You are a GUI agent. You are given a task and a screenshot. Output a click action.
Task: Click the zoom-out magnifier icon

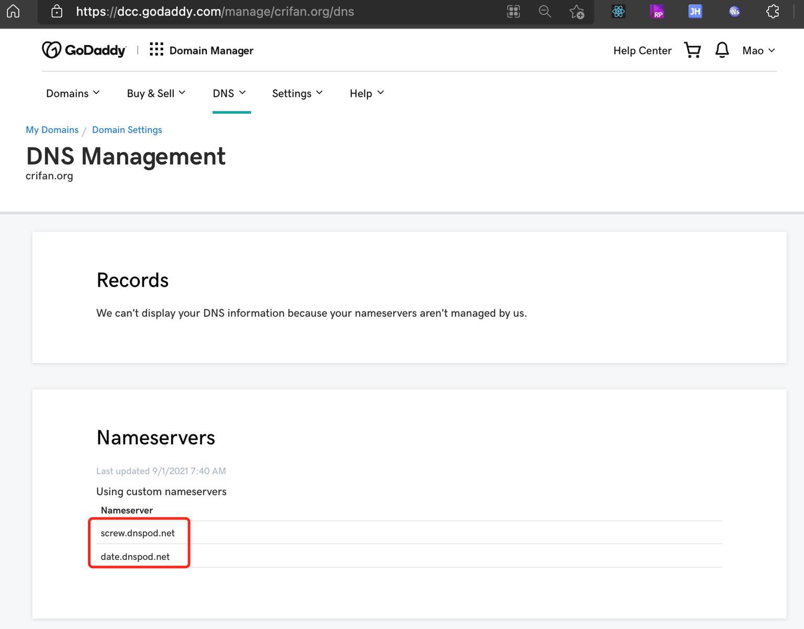coord(545,12)
